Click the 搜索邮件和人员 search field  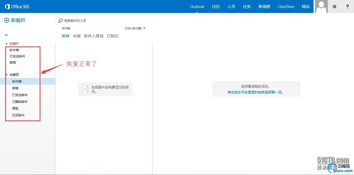104,21
